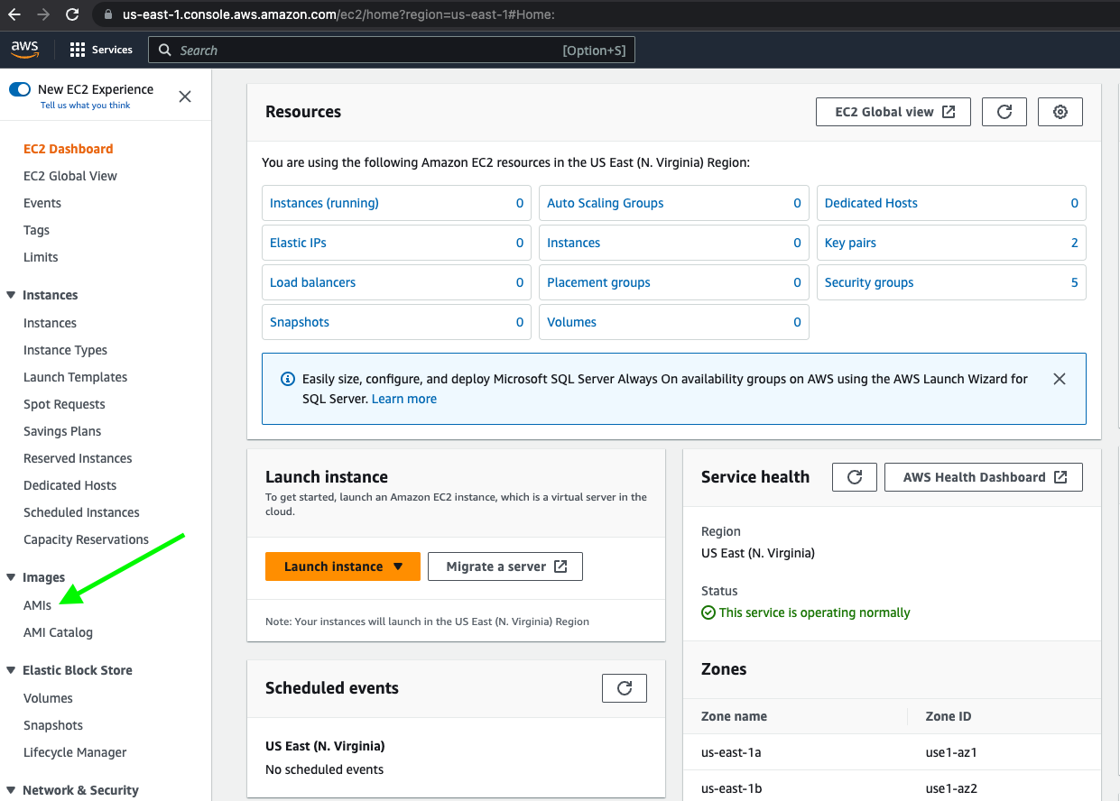Toggle the New EC2 Experience switch
The width and height of the screenshot is (1120, 801).
[20, 89]
